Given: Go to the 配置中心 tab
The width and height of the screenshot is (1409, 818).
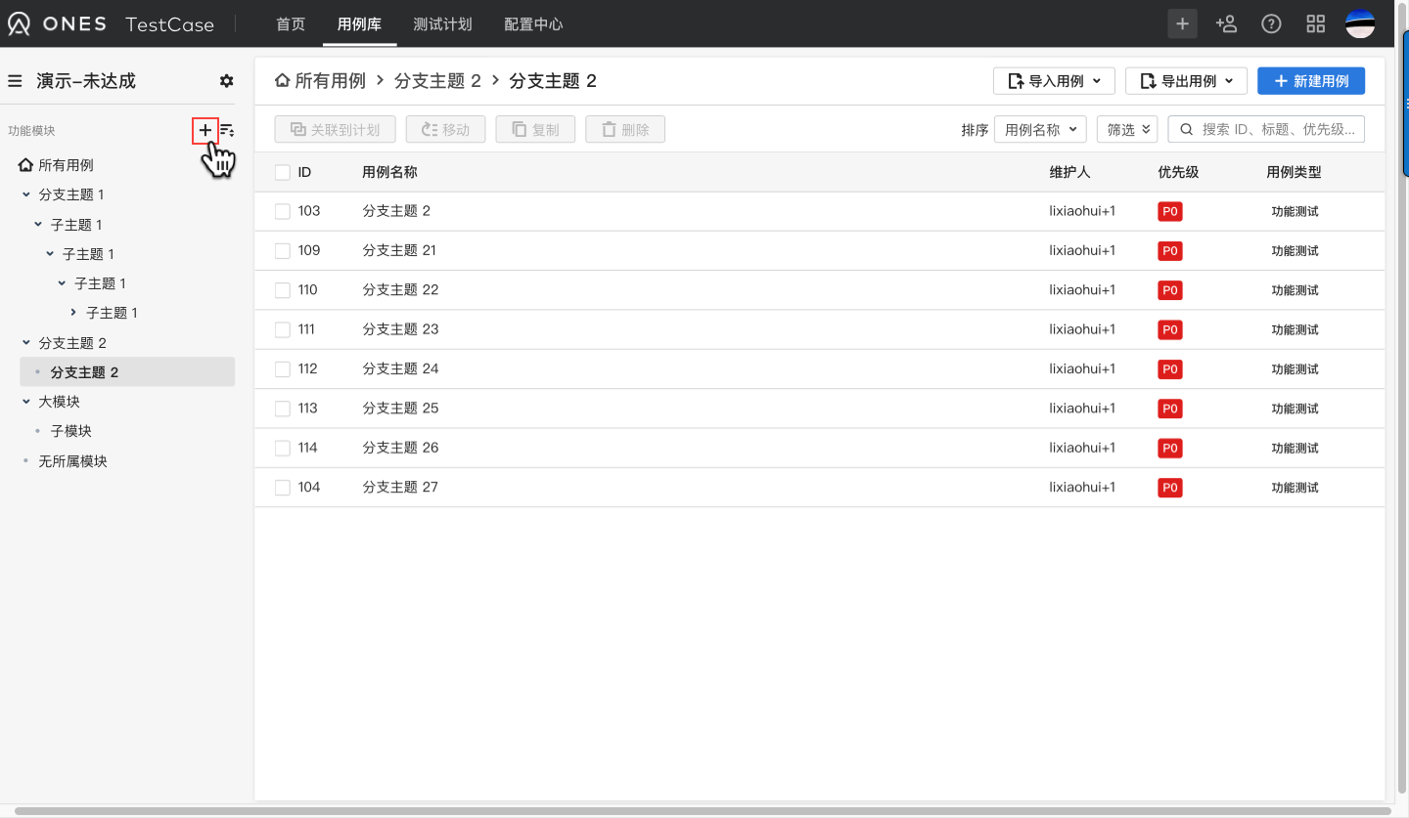Looking at the screenshot, I should (x=533, y=24).
